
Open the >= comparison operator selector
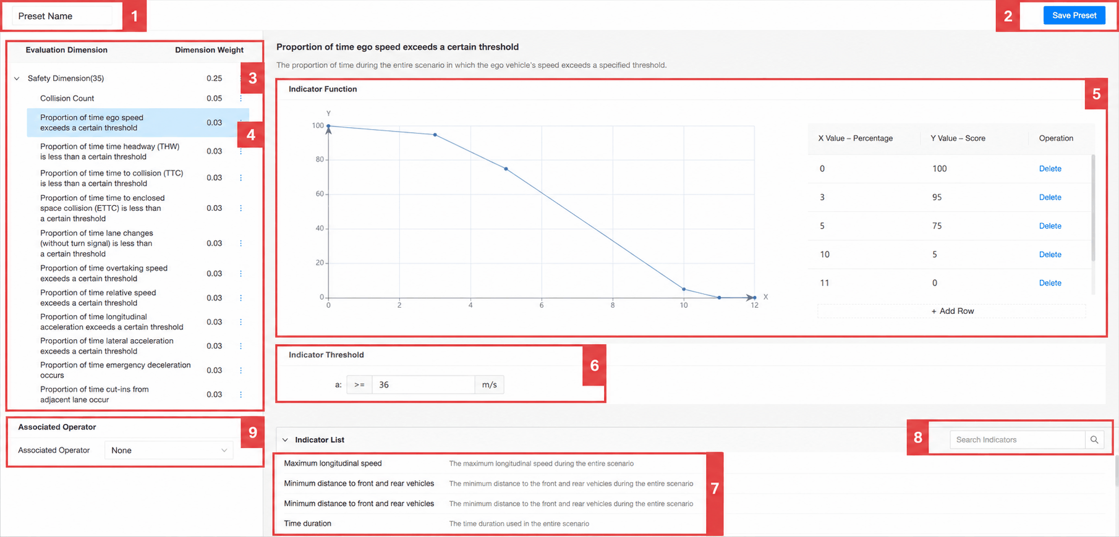359,385
